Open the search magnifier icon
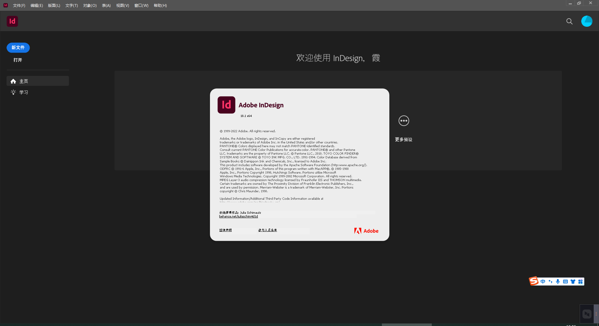Screen dimensions: 599x326 click(x=569, y=21)
